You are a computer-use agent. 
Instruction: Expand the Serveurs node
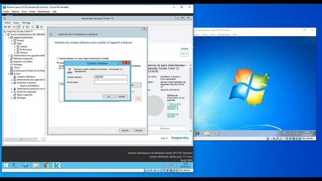click(15, 52)
